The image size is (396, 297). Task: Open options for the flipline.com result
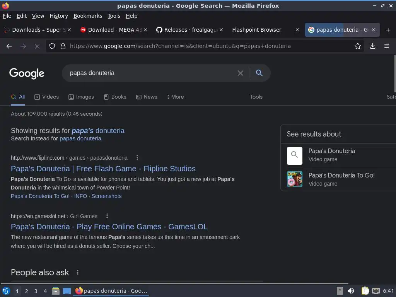click(137, 158)
